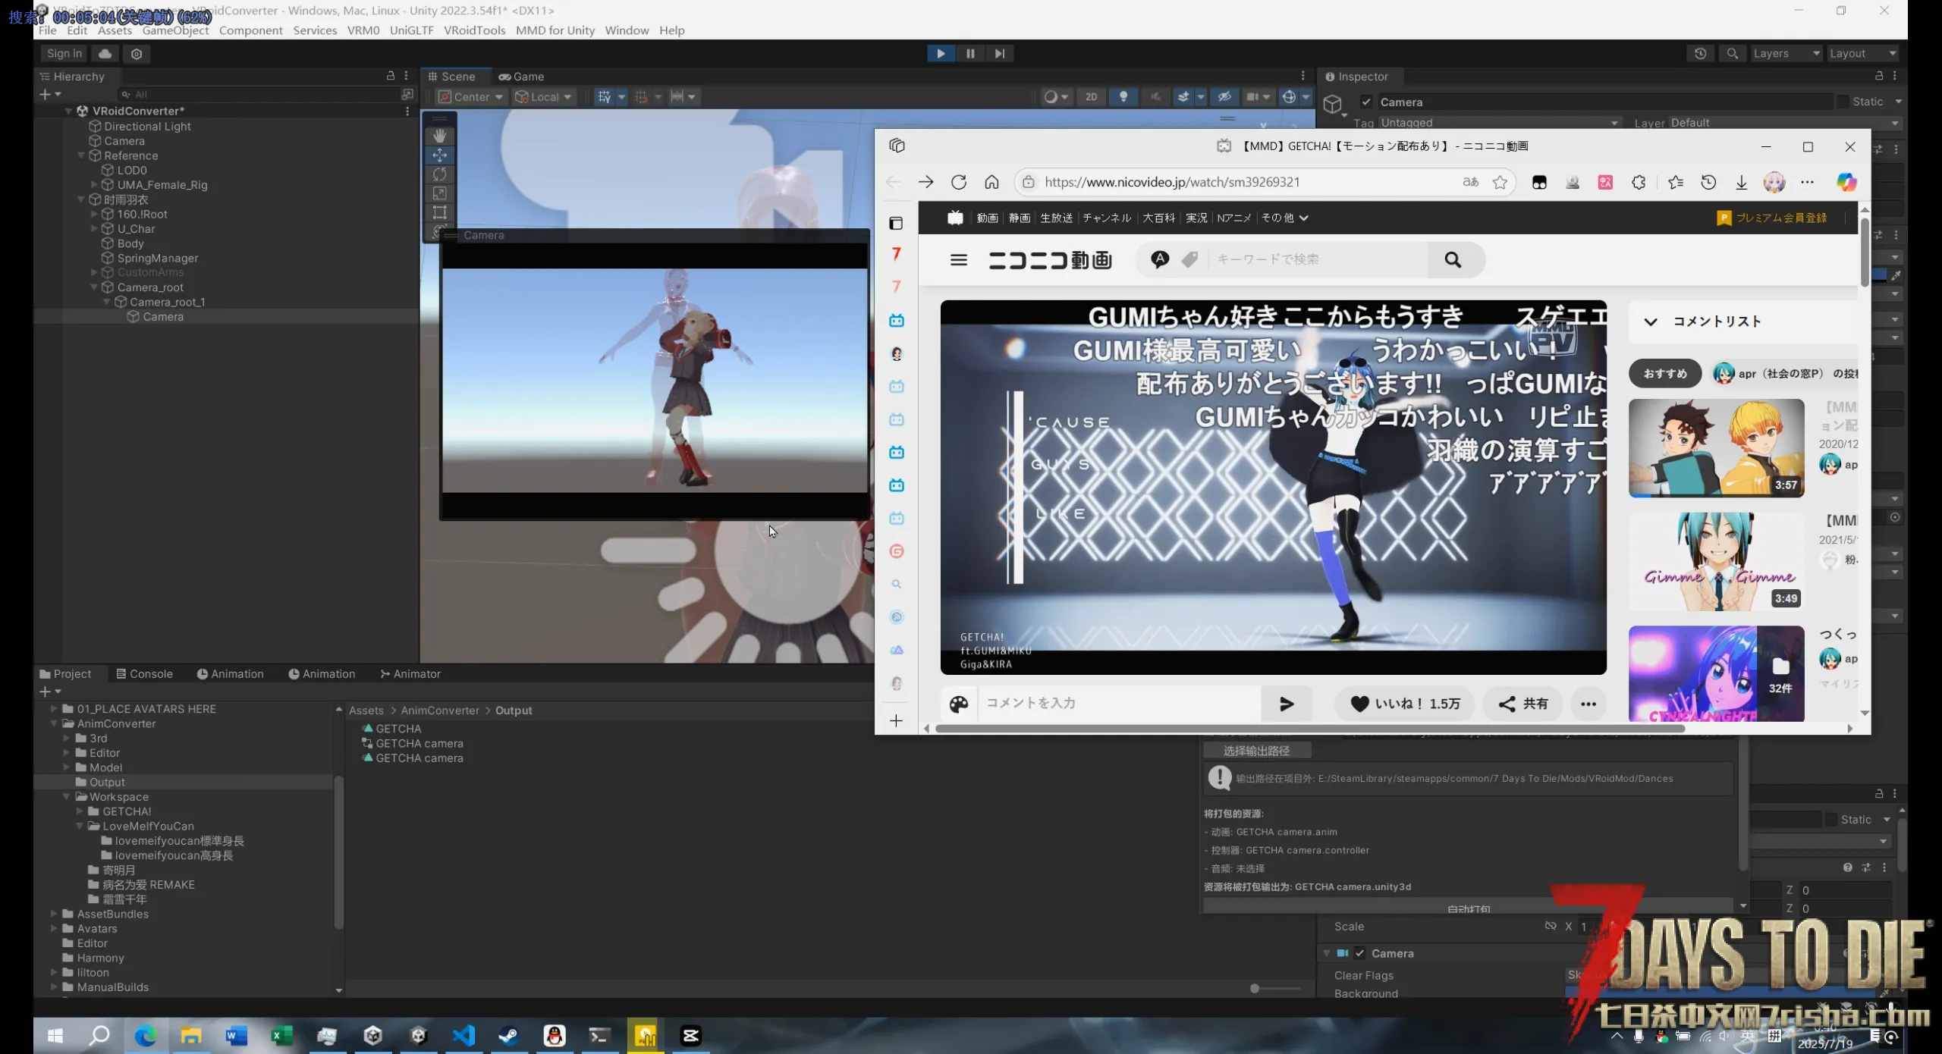Screen dimensions: 1942x1054
Task: Open Visual Studio Code from taskbar
Action: point(464,1035)
